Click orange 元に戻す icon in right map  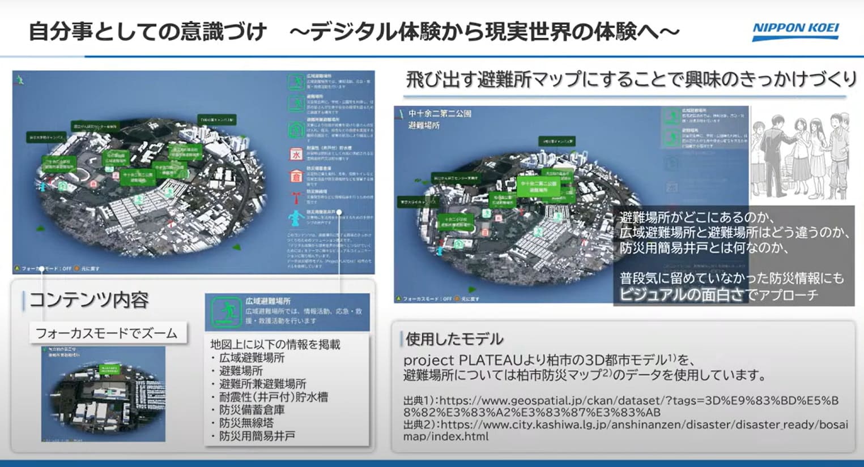[457, 298]
